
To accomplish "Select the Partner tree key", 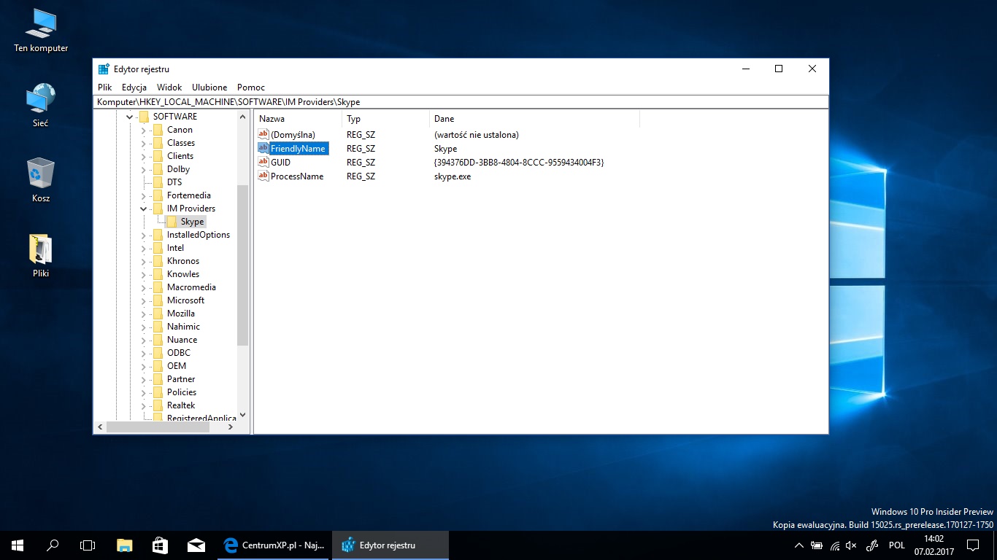I will click(x=181, y=379).
